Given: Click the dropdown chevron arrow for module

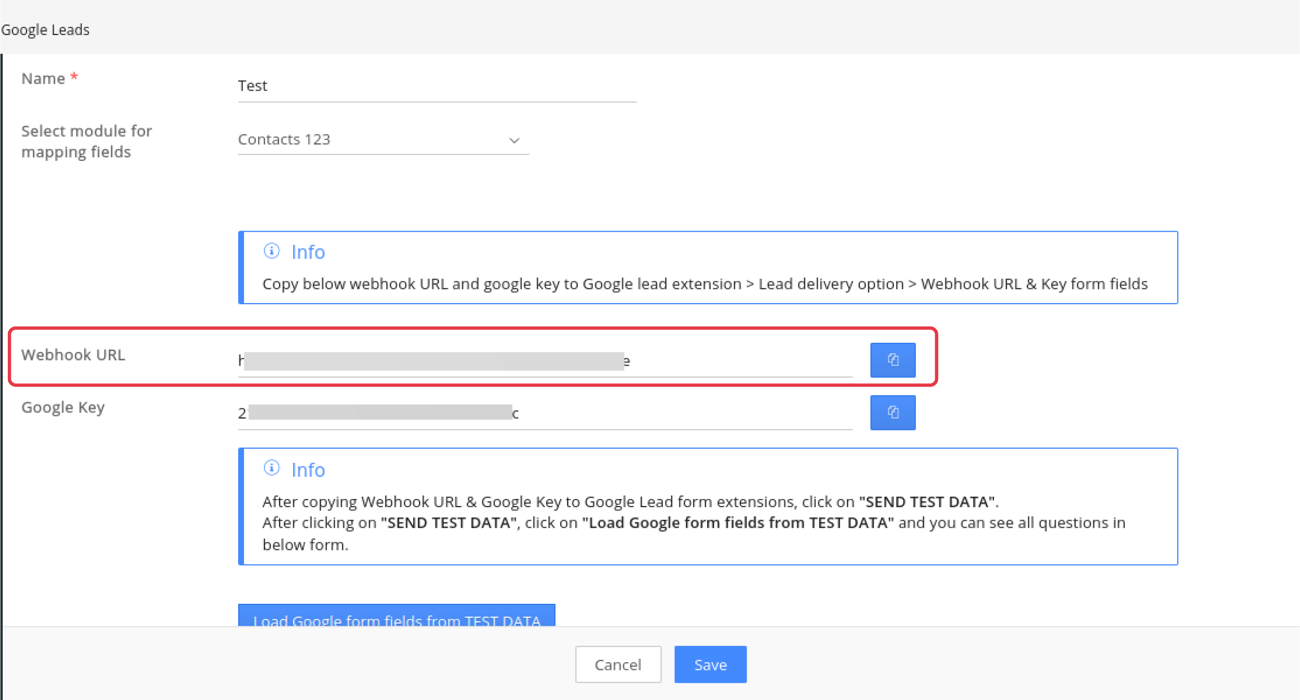Looking at the screenshot, I should pos(514,140).
